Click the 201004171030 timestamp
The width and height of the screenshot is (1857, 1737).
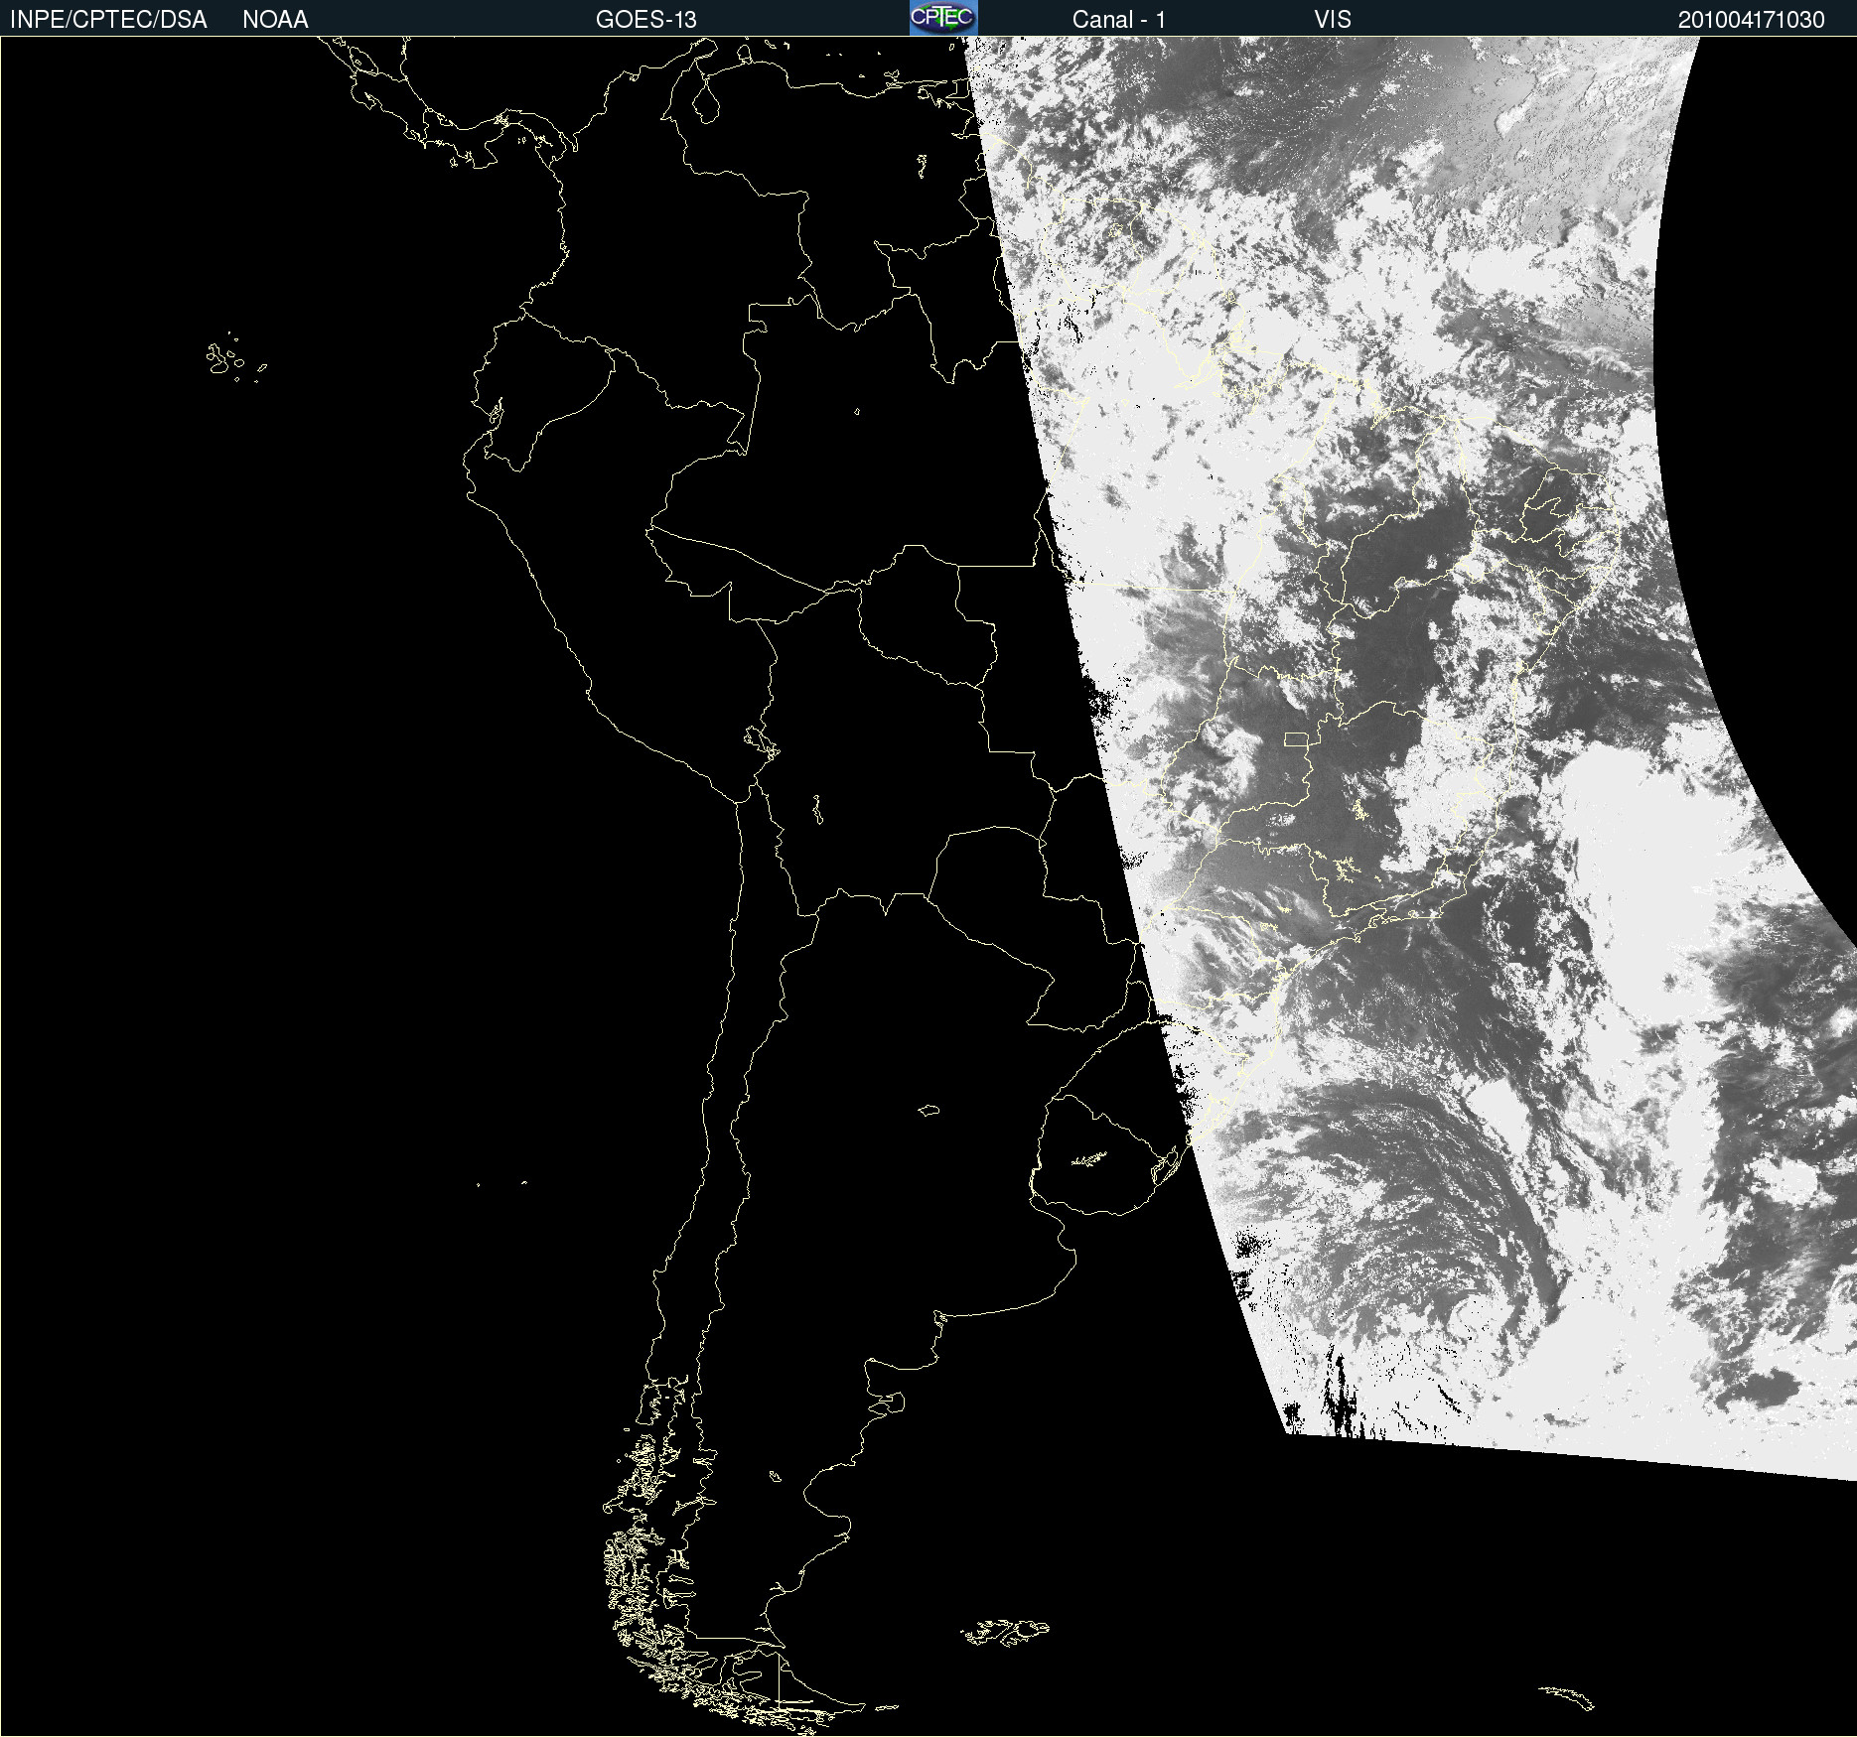coord(1752,20)
